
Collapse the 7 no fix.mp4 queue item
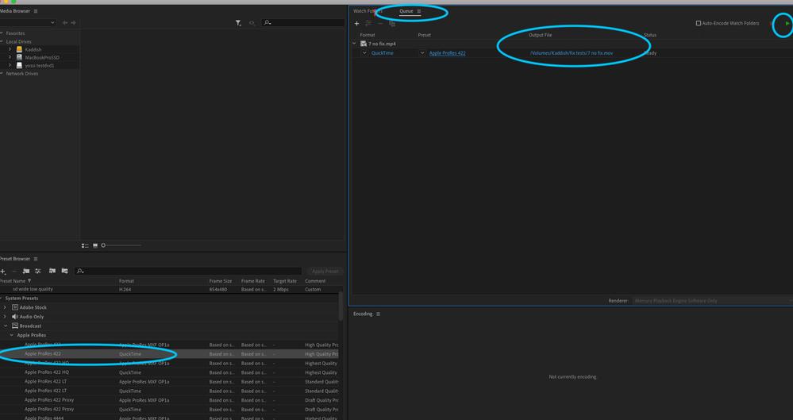point(355,44)
